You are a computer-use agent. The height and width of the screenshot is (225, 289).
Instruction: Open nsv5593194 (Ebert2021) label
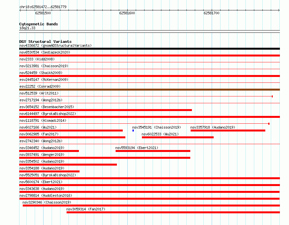[137, 148]
